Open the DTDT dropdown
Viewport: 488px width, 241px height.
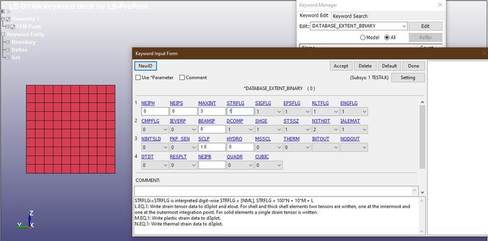point(155,165)
